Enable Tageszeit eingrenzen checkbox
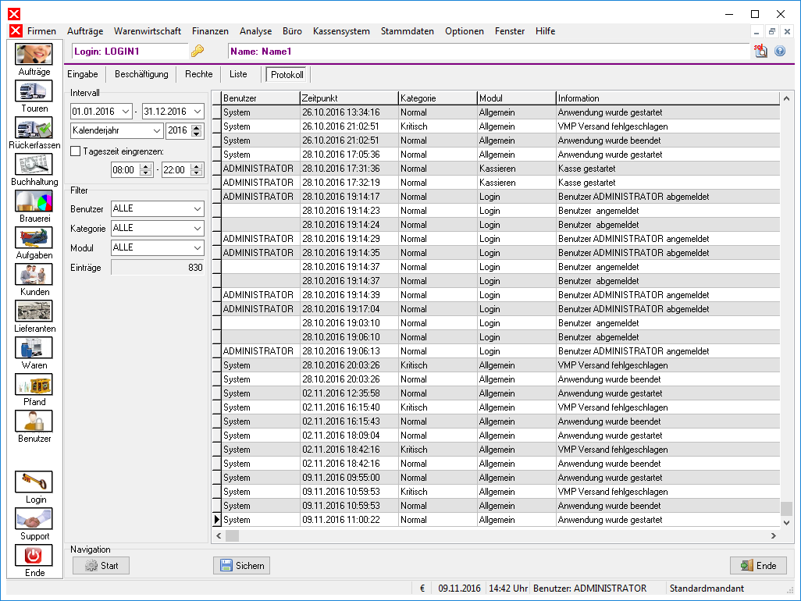 (x=76, y=151)
